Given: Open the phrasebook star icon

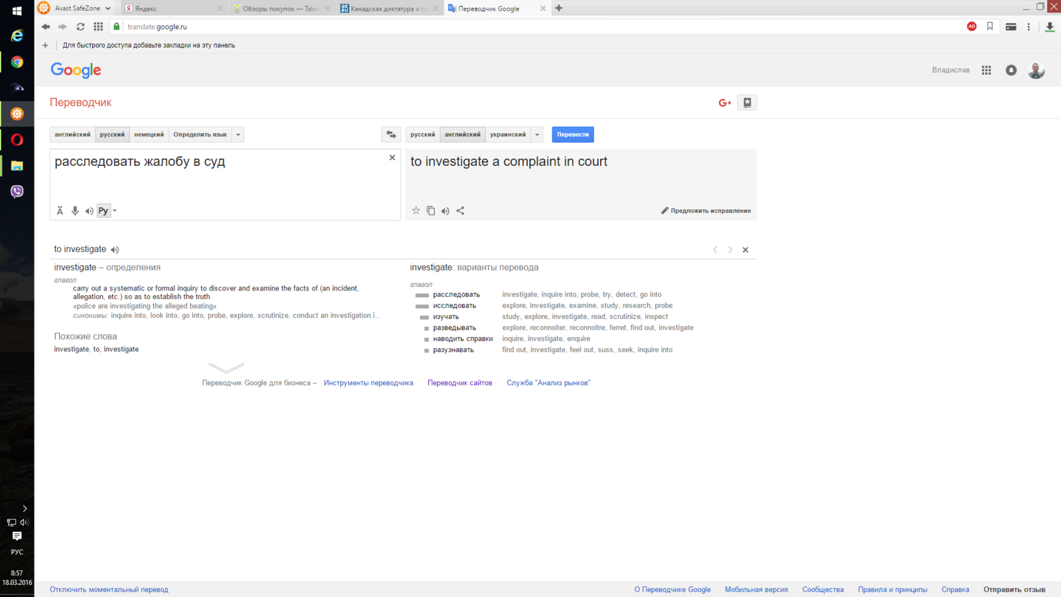Looking at the screenshot, I should pyautogui.click(x=747, y=103).
